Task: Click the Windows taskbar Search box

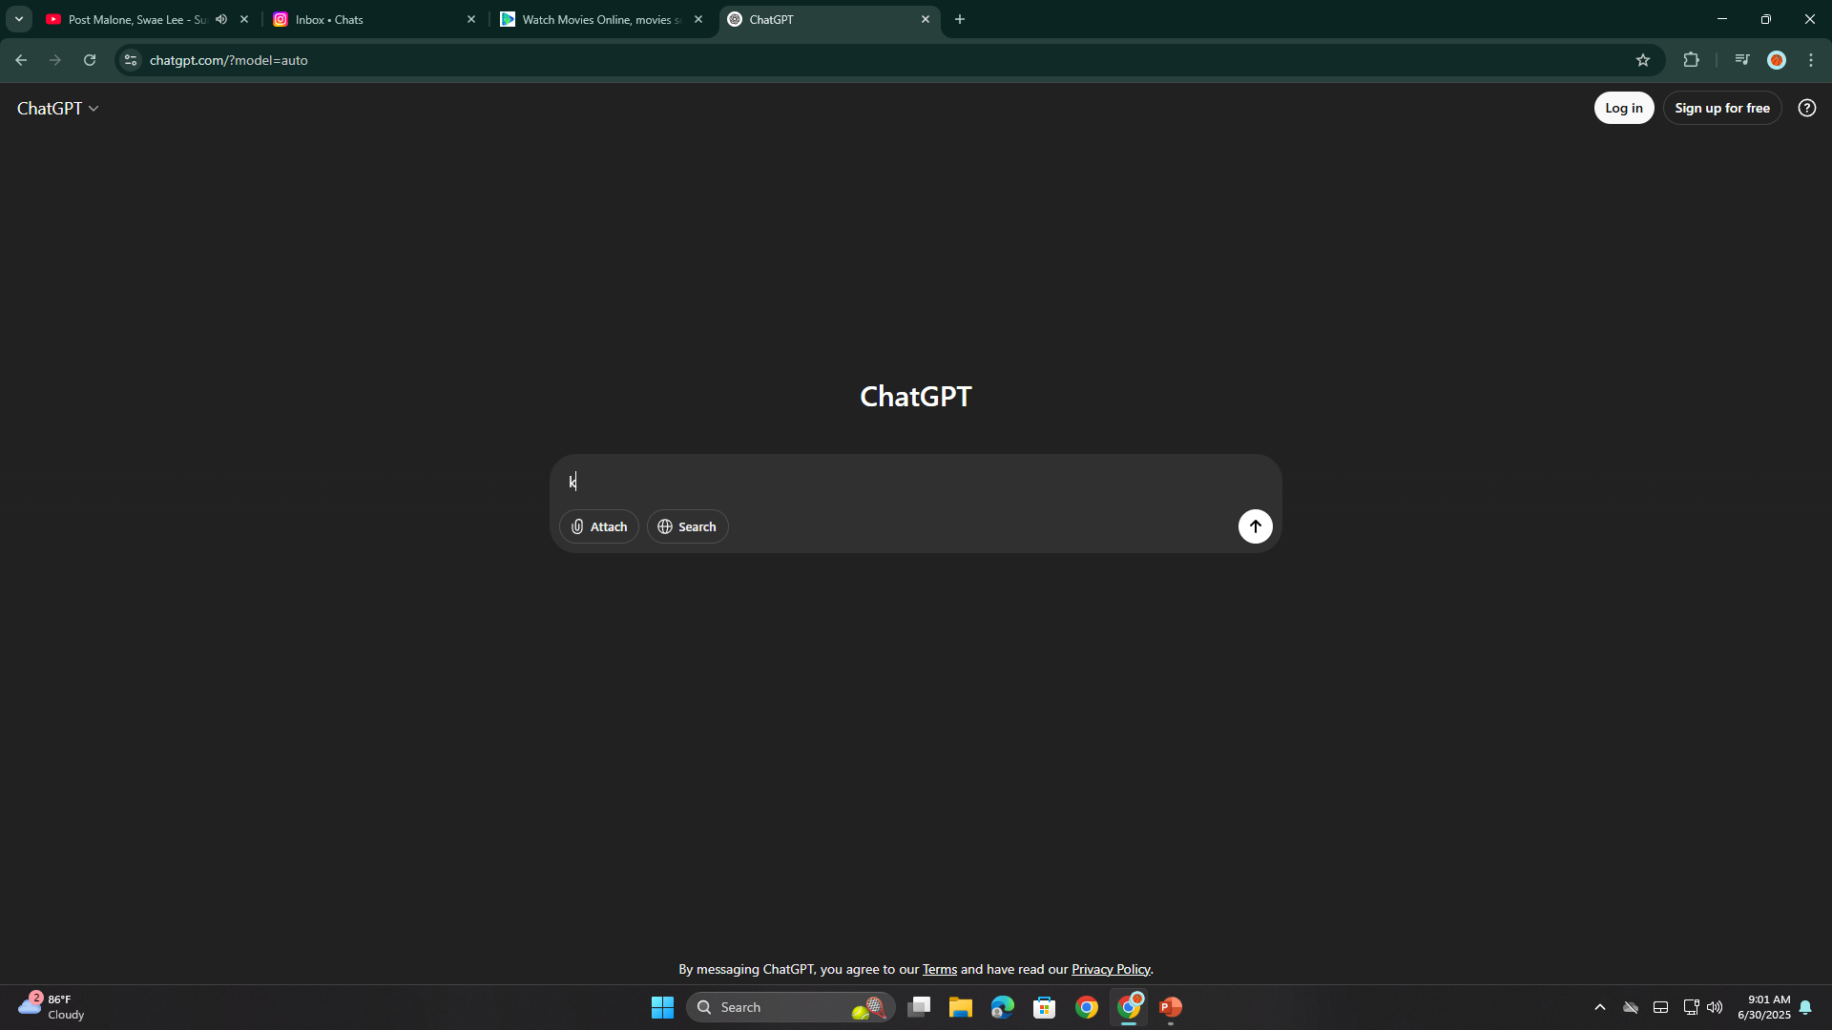Action: 790,1007
